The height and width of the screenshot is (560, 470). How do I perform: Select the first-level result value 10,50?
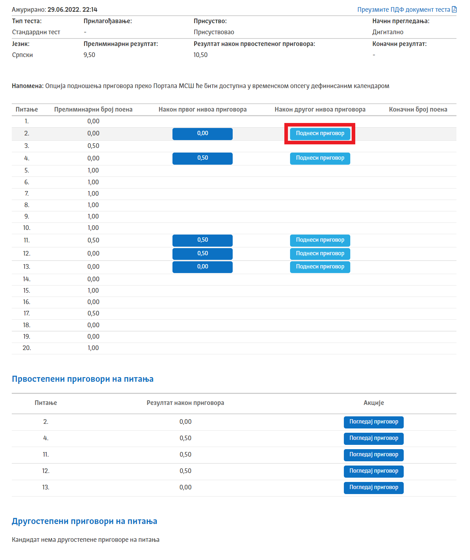tap(201, 55)
